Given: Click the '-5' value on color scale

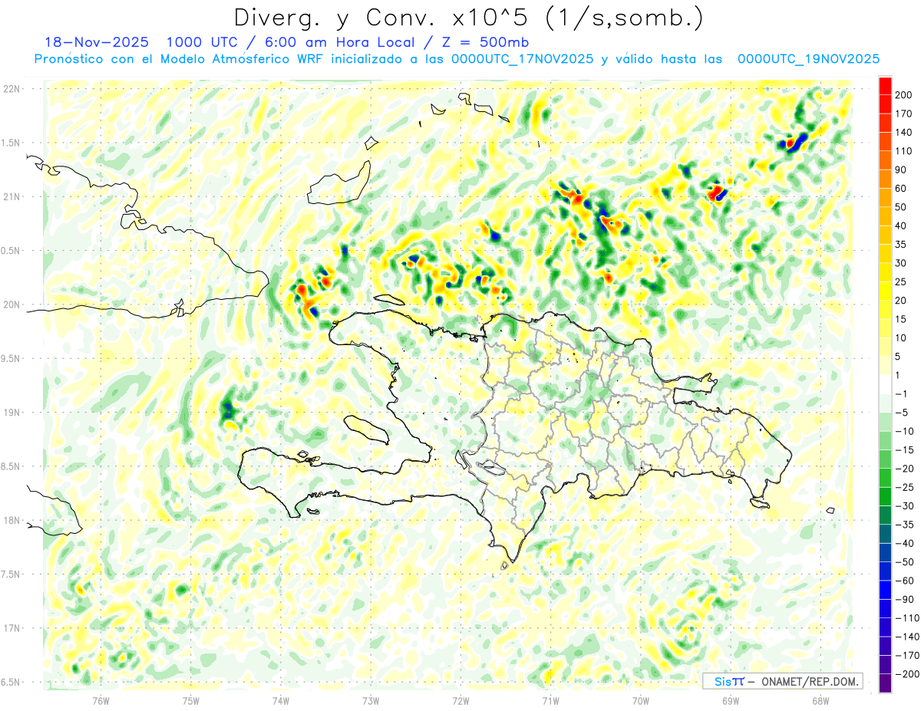Looking at the screenshot, I should point(902,413).
